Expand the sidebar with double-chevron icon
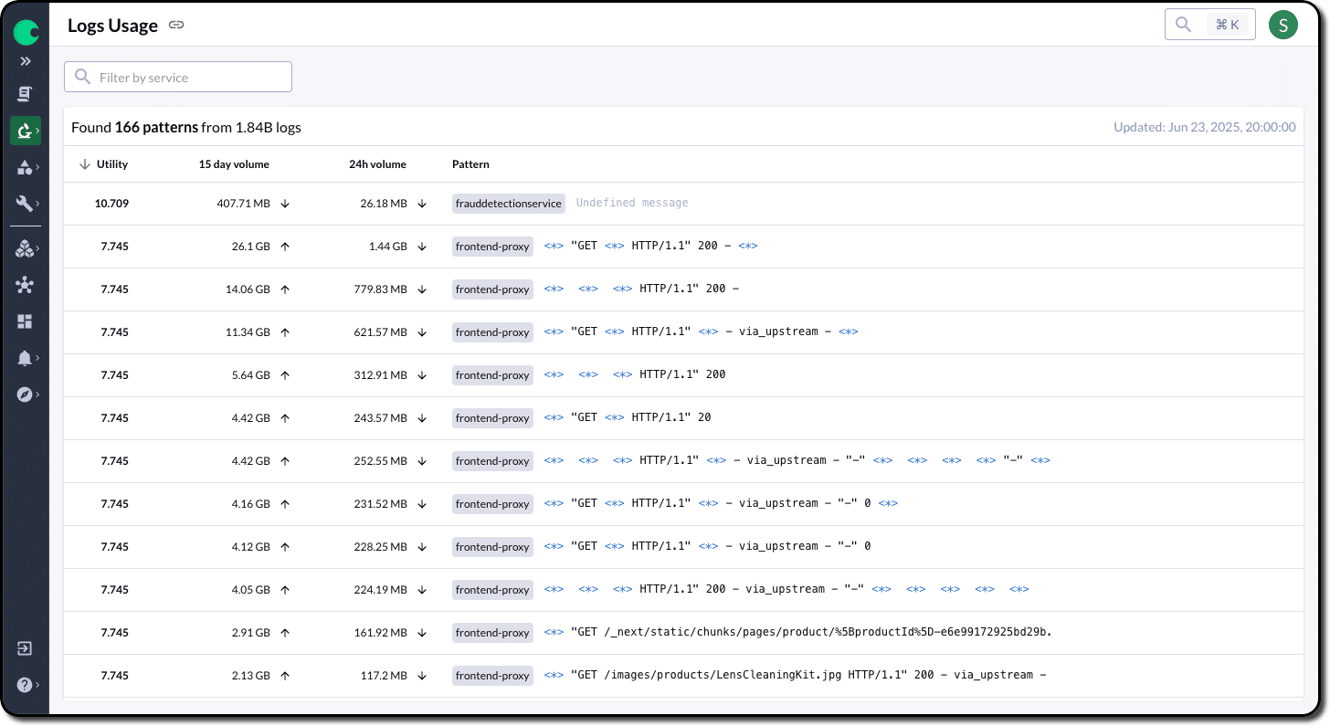The height and width of the screenshot is (726, 1330). coord(26,61)
